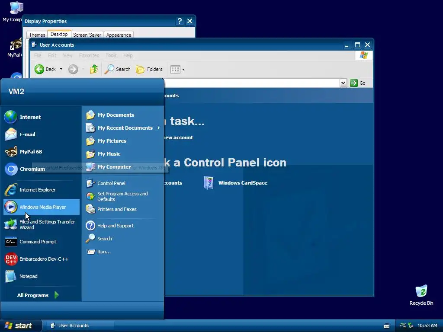Open the Help menu in User Accounts
This screenshot has height=332, width=443.
(x=128, y=55)
